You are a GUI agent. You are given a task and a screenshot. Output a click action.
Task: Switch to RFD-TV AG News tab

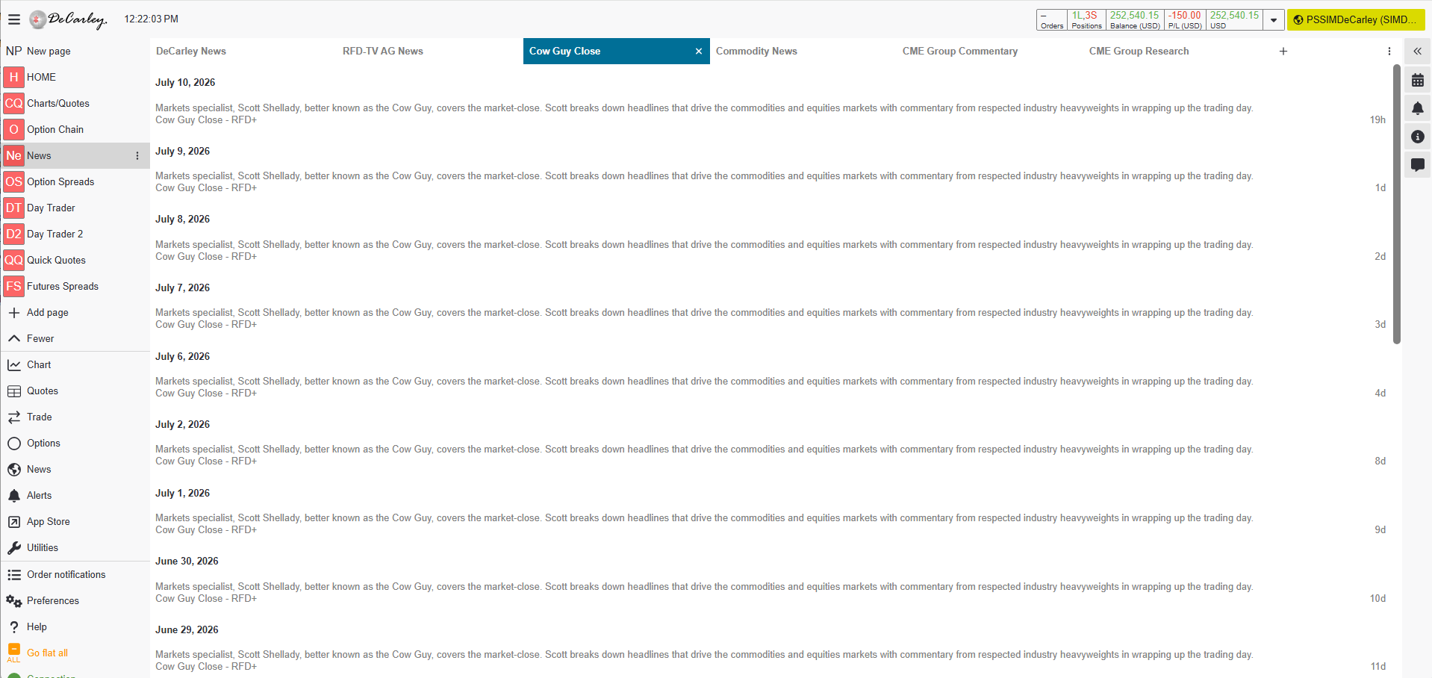[x=429, y=51]
